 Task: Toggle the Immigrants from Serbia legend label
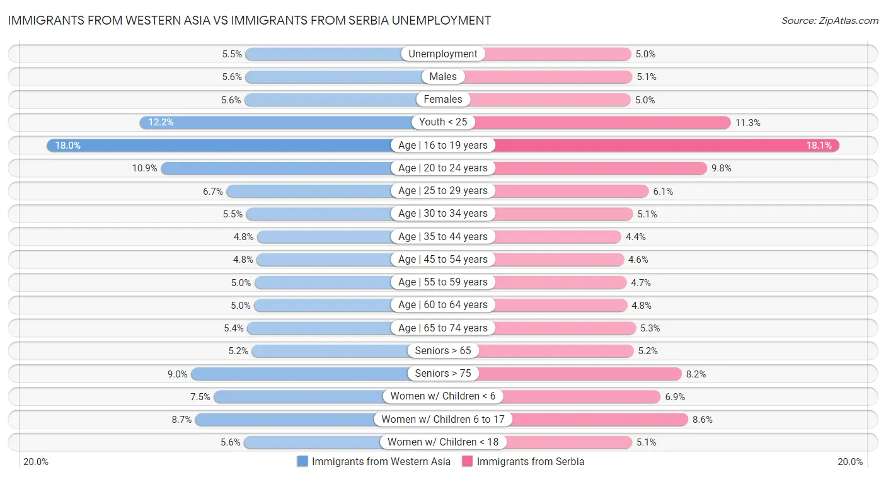click(530, 461)
